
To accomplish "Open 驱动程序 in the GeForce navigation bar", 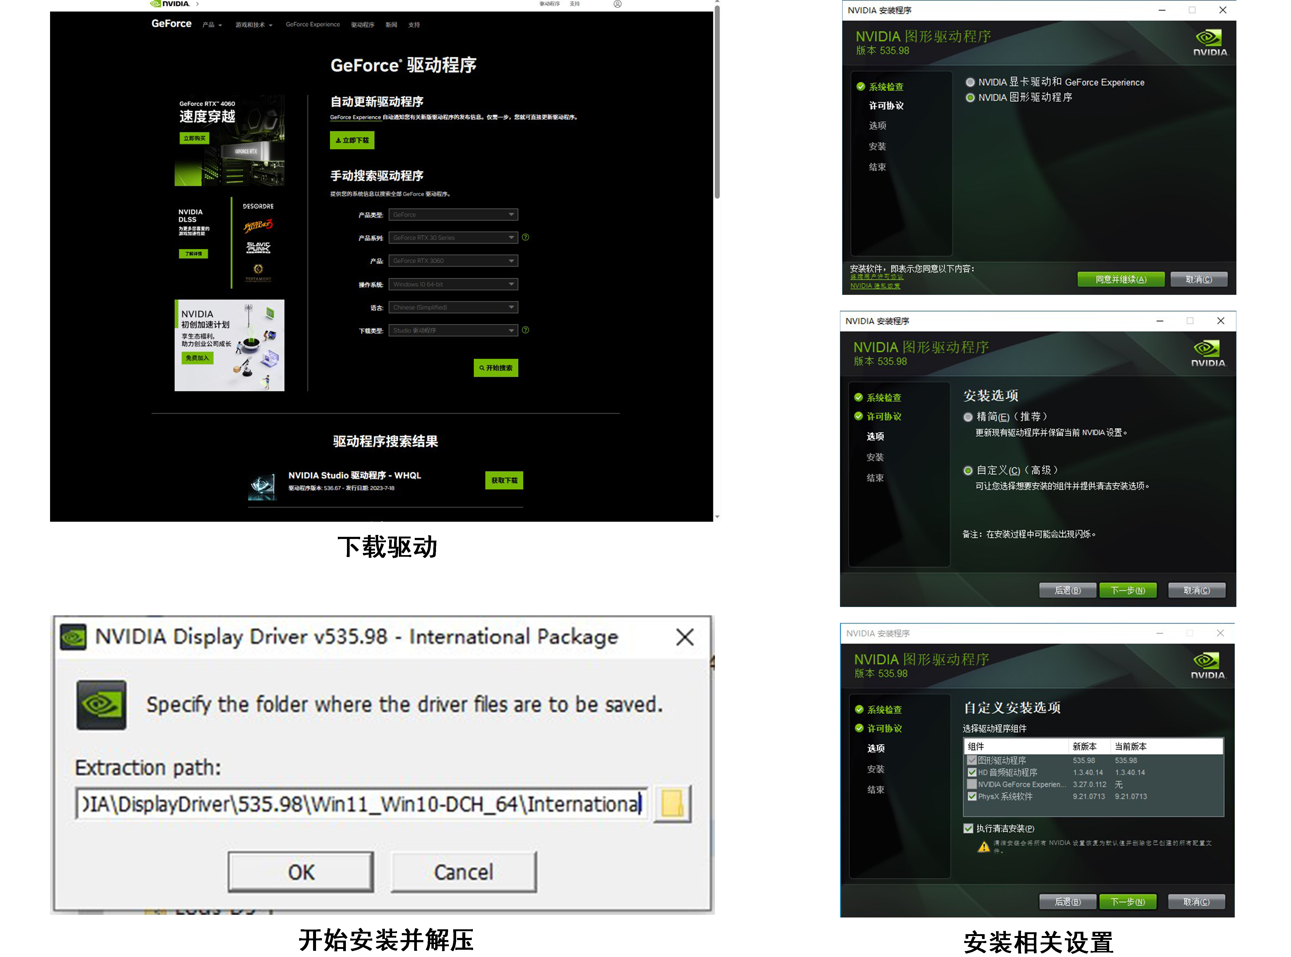I will tap(363, 25).
